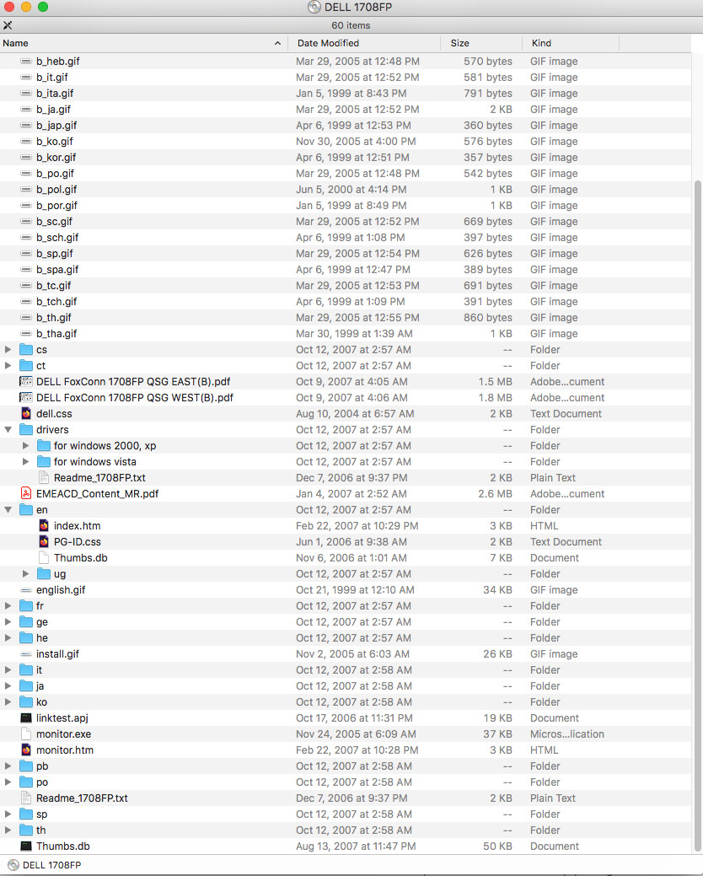This screenshot has height=876, width=703.
Task: Click the 34 KB size of english.gif
Action: click(497, 590)
